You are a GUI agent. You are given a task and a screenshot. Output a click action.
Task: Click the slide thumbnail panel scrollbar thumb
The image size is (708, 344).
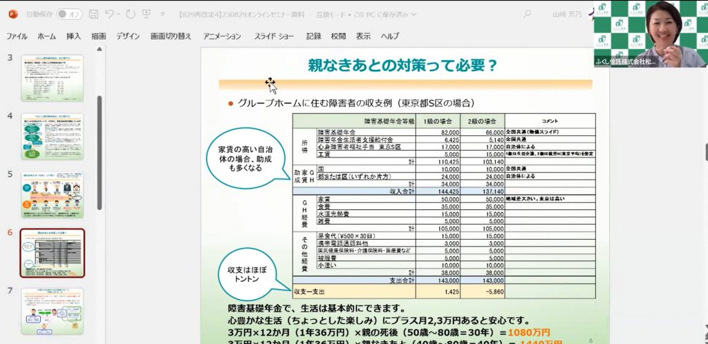(x=100, y=153)
